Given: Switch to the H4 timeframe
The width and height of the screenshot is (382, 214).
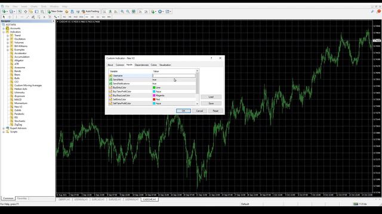Looking at the screenshot, I should click(93, 17).
